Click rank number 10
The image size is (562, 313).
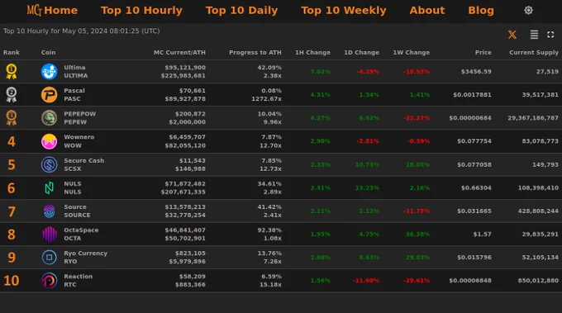click(11, 281)
